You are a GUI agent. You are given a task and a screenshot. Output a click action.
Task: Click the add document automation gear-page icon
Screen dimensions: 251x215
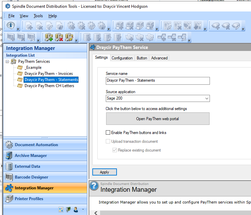(29, 26)
